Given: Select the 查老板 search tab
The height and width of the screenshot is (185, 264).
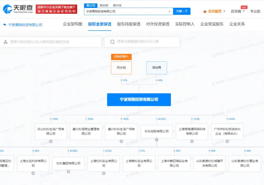Looking at the screenshot, I should [x=104, y=5].
